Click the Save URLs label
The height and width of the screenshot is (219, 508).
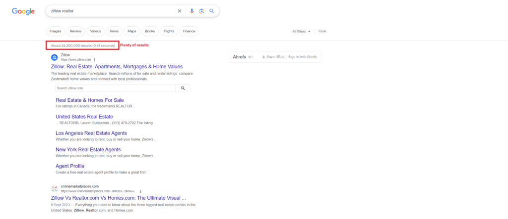(x=275, y=57)
